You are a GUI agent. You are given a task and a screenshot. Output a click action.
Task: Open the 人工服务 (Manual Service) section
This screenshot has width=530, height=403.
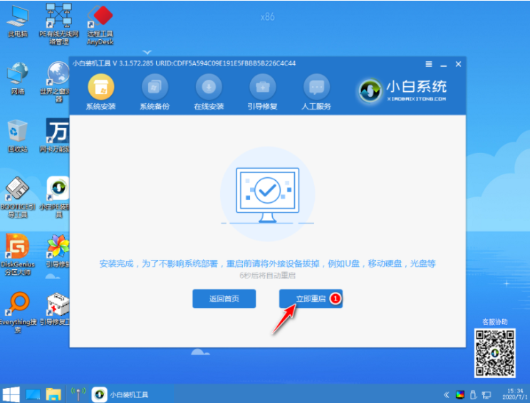[317, 88]
